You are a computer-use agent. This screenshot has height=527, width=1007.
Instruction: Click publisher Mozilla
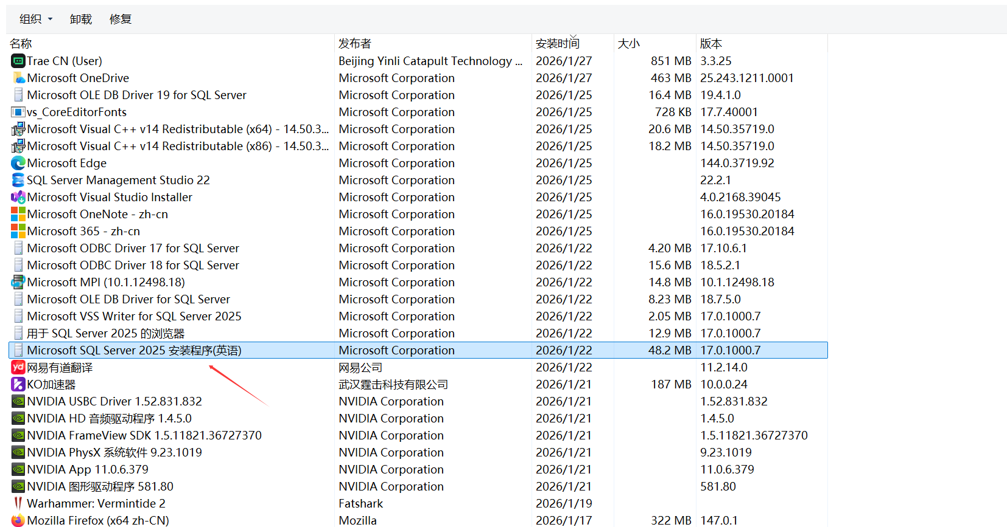[358, 520]
